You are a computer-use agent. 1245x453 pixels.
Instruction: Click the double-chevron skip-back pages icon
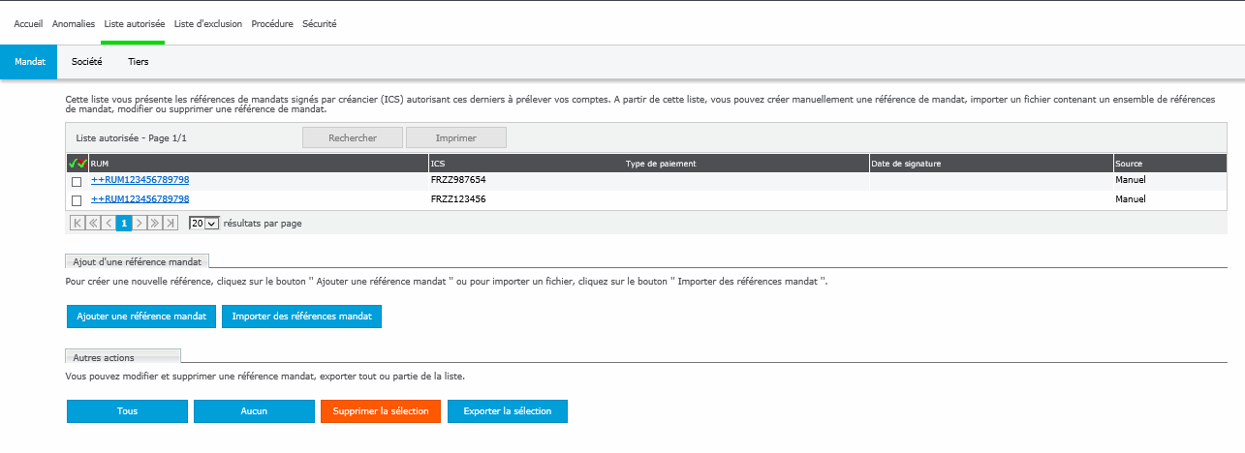(x=93, y=223)
